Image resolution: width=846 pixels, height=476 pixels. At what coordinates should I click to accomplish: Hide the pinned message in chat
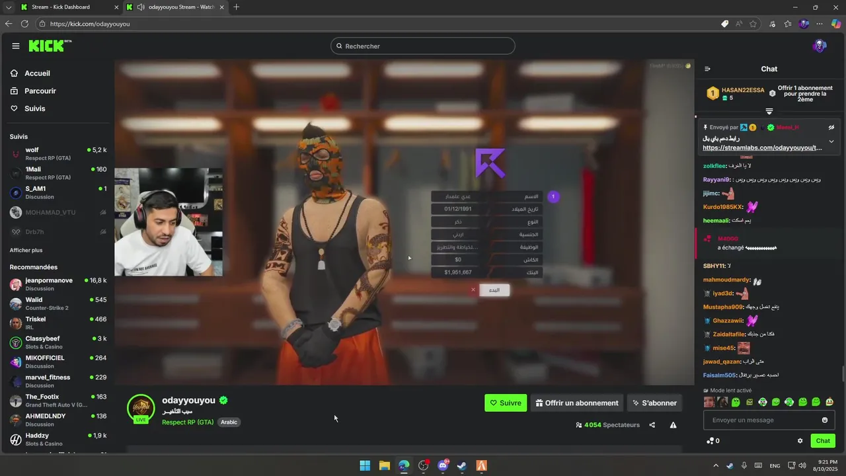click(831, 127)
